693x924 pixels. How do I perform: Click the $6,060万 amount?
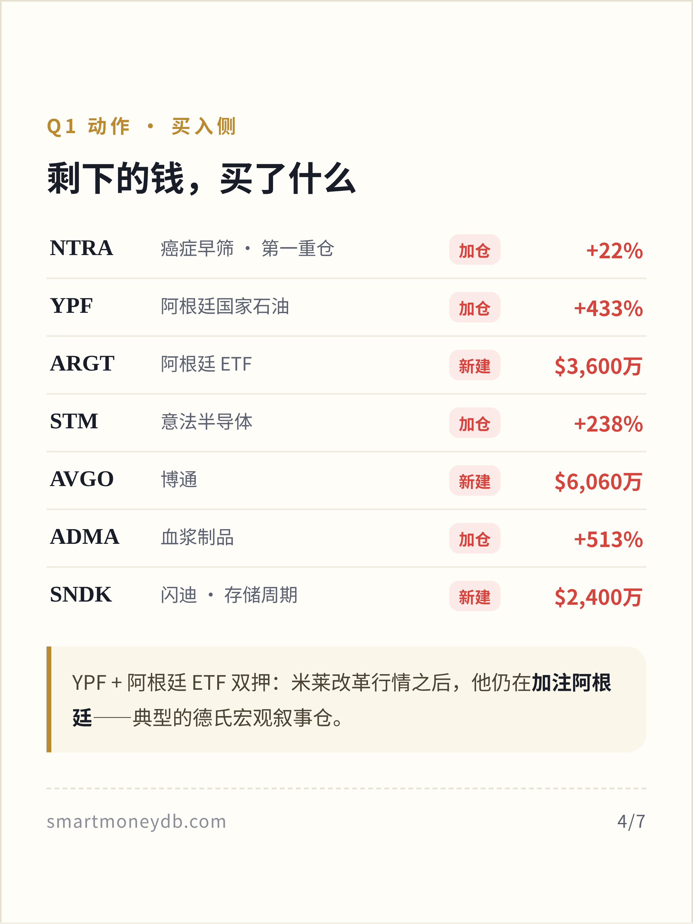(x=598, y=482)
